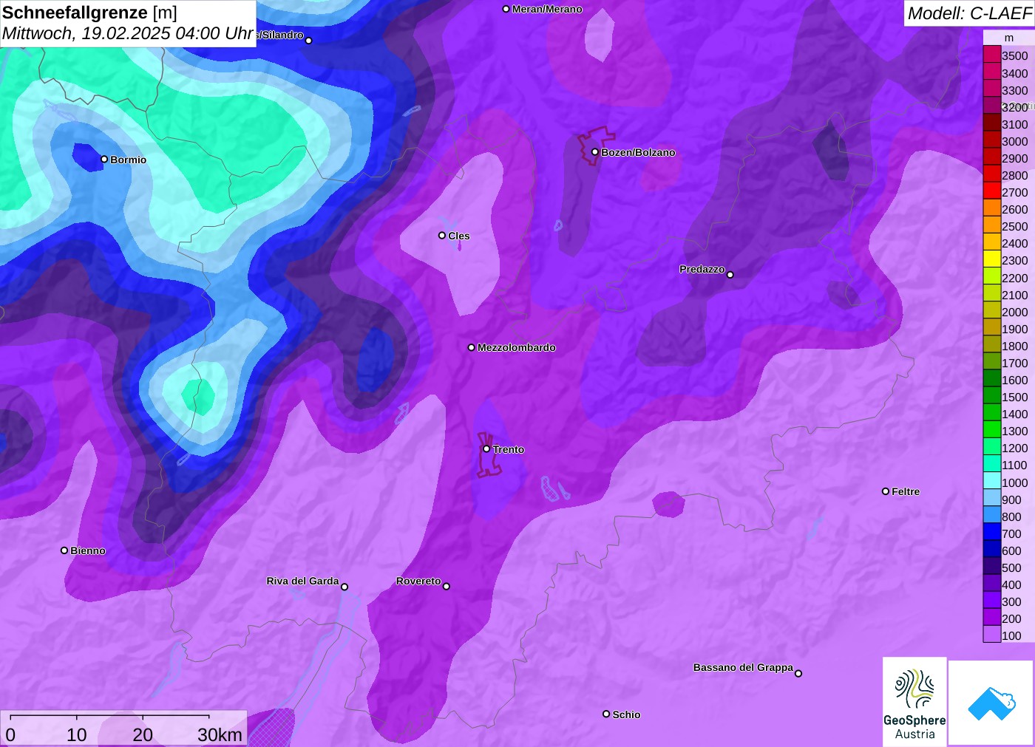Click the Cles city marker dot

(x=442, y=236)
